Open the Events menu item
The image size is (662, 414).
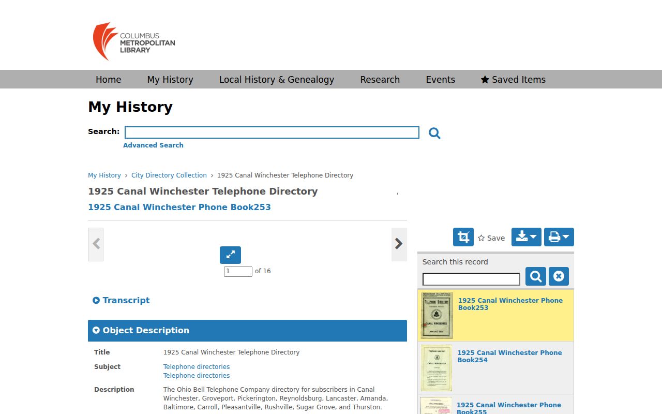point(441,79)
